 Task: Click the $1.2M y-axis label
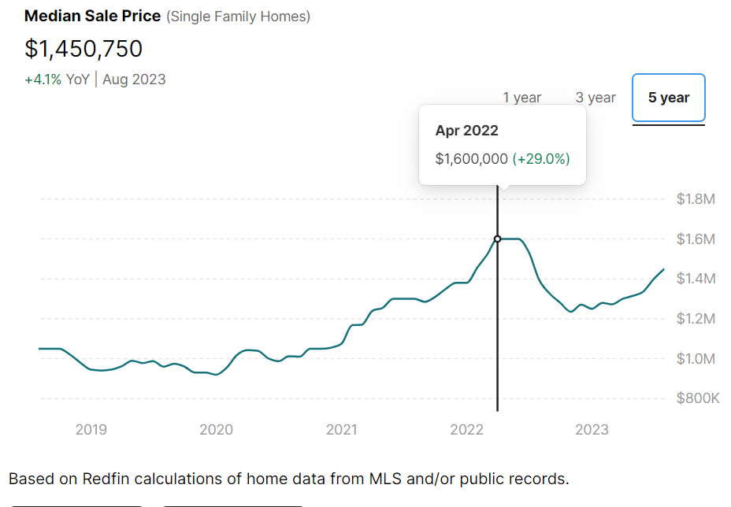pos(696,319)
